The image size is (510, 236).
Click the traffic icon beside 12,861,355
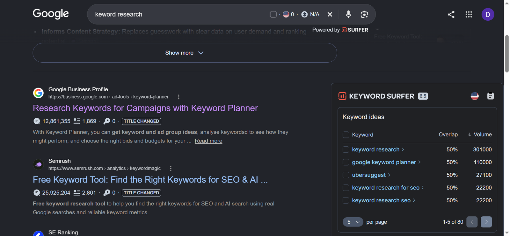click(x=37, y=121)
